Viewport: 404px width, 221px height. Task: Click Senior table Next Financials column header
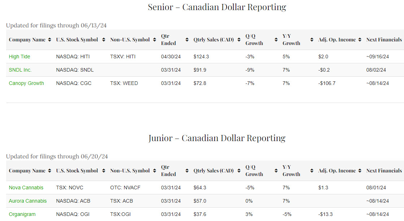pyautogui.click(x=384, y=40)
